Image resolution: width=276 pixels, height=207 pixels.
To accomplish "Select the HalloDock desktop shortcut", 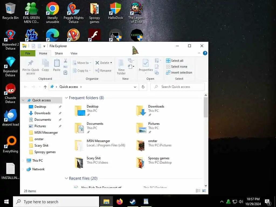I will pyautogui.click(x=115, y=11).
